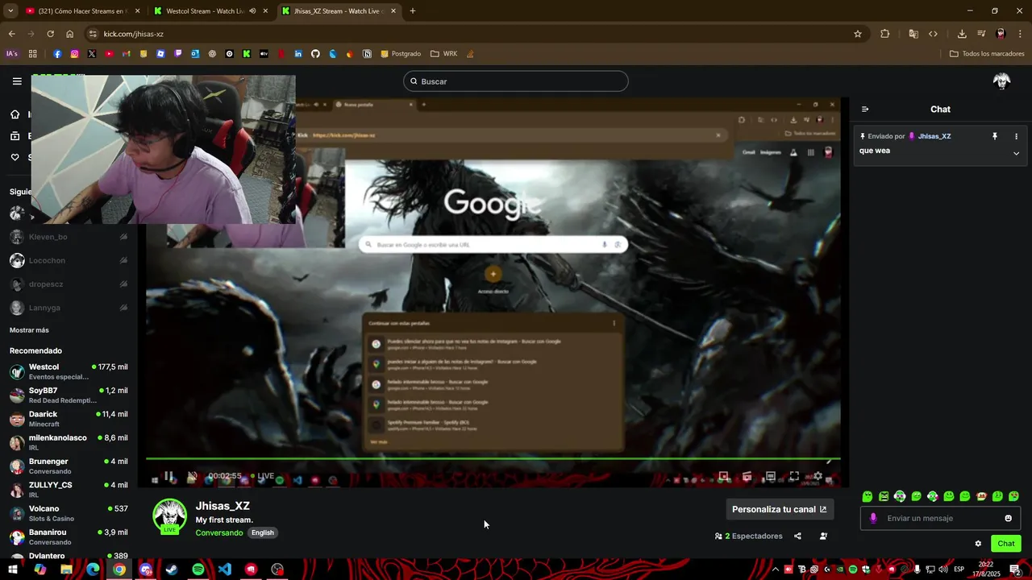This screenshot has height=580, width=1032.
Task: Open Daarick Minecraft channel
Action: click(x=69, y=419)
